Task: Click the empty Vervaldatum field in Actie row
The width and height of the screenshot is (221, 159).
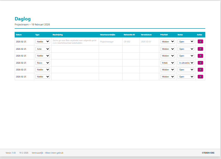Action: coord(149,49)
